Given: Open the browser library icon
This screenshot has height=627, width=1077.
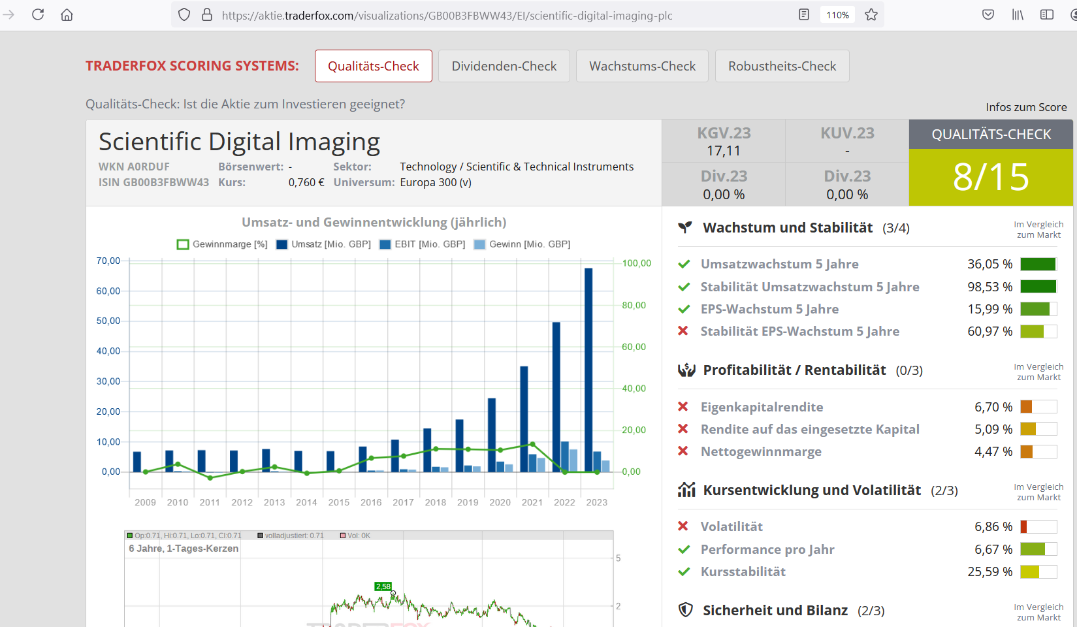Looking at the screenshot, I should (1018, 14).
